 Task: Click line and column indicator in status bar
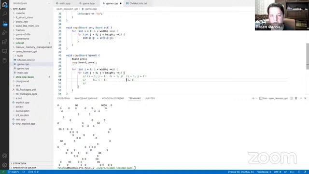240,172
